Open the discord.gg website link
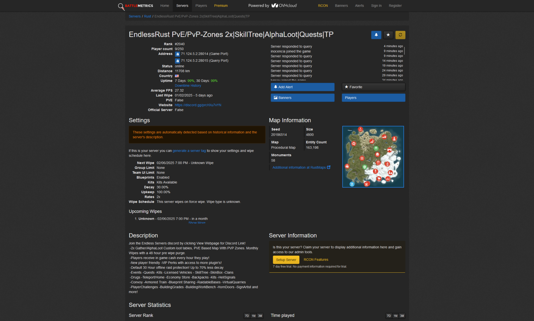The width and height of the screenshot is (534, 321). (198, 105)
